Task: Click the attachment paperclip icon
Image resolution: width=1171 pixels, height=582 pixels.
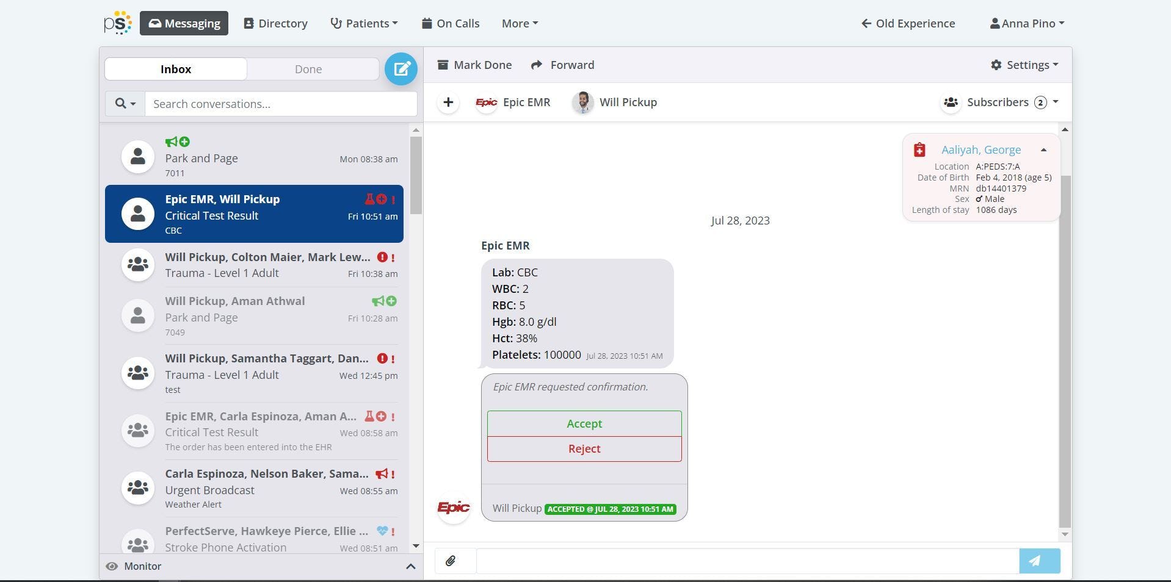Action: (x=452, y=561)
